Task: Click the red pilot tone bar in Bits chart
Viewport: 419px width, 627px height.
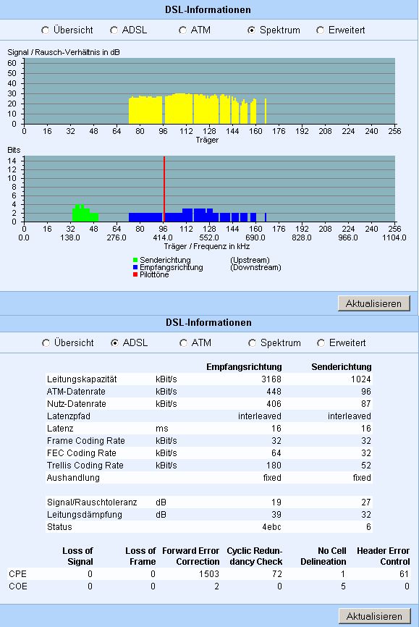Action: (164, 189)
